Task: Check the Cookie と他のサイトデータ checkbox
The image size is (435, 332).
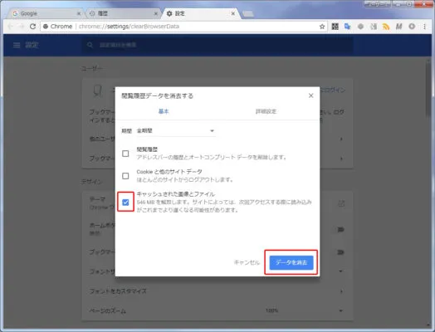Action: point(125,176)
